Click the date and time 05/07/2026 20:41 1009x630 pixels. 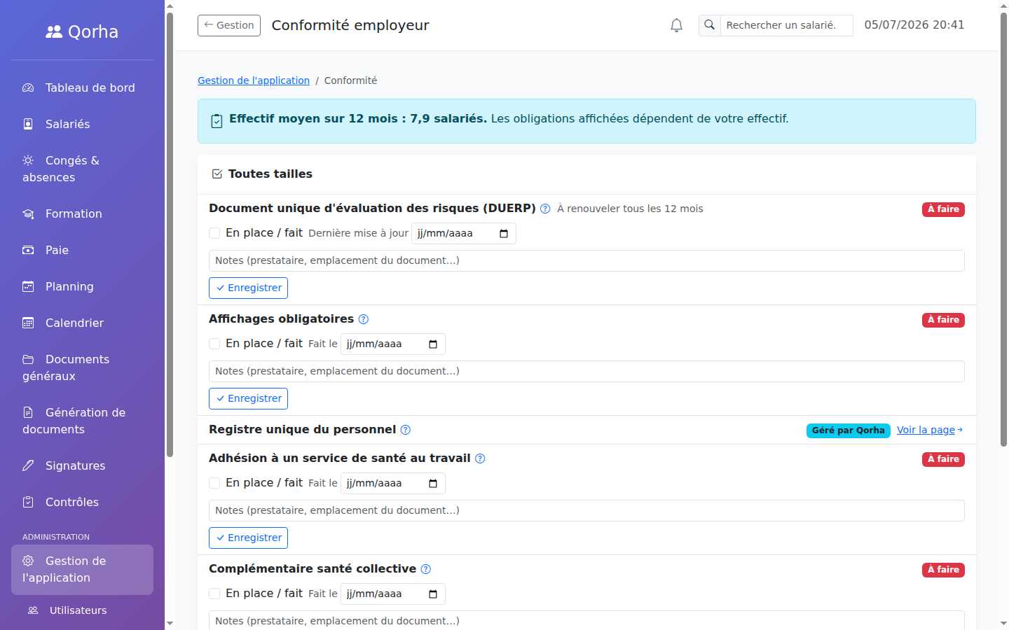click(x=914, y=25)
